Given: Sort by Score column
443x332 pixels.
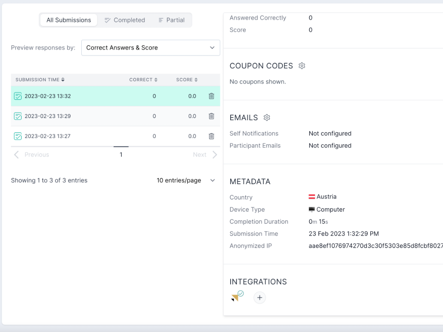Looking at the screenshot, I should click(x=186, y=80).
